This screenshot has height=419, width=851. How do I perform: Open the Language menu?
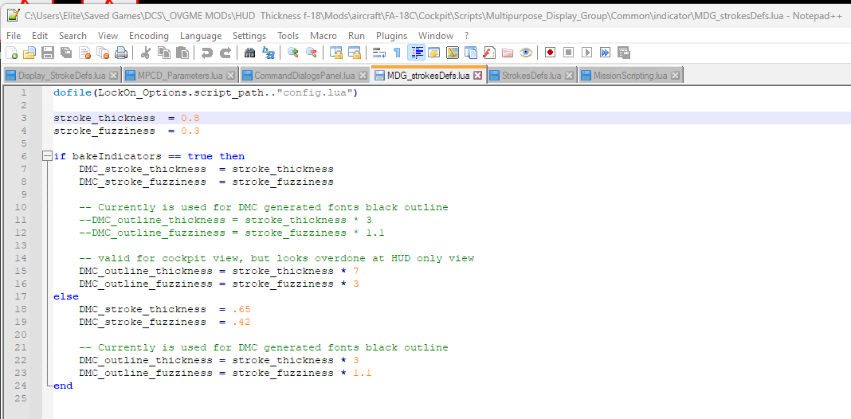coord(201,36)
